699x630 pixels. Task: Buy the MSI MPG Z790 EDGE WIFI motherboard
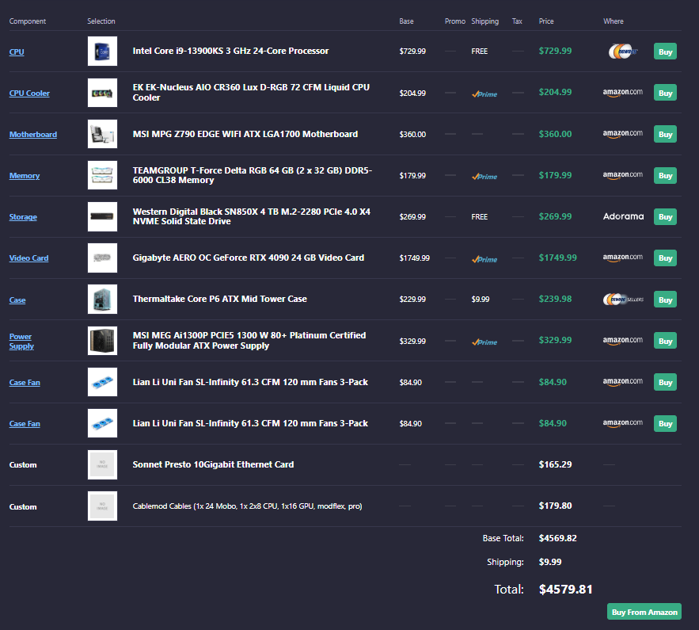coord(665,134)
